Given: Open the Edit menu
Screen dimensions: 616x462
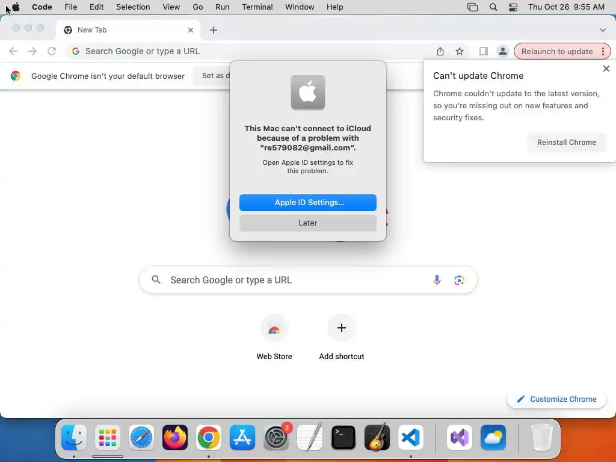Looking at the screenshot, I should click(96, 7).
